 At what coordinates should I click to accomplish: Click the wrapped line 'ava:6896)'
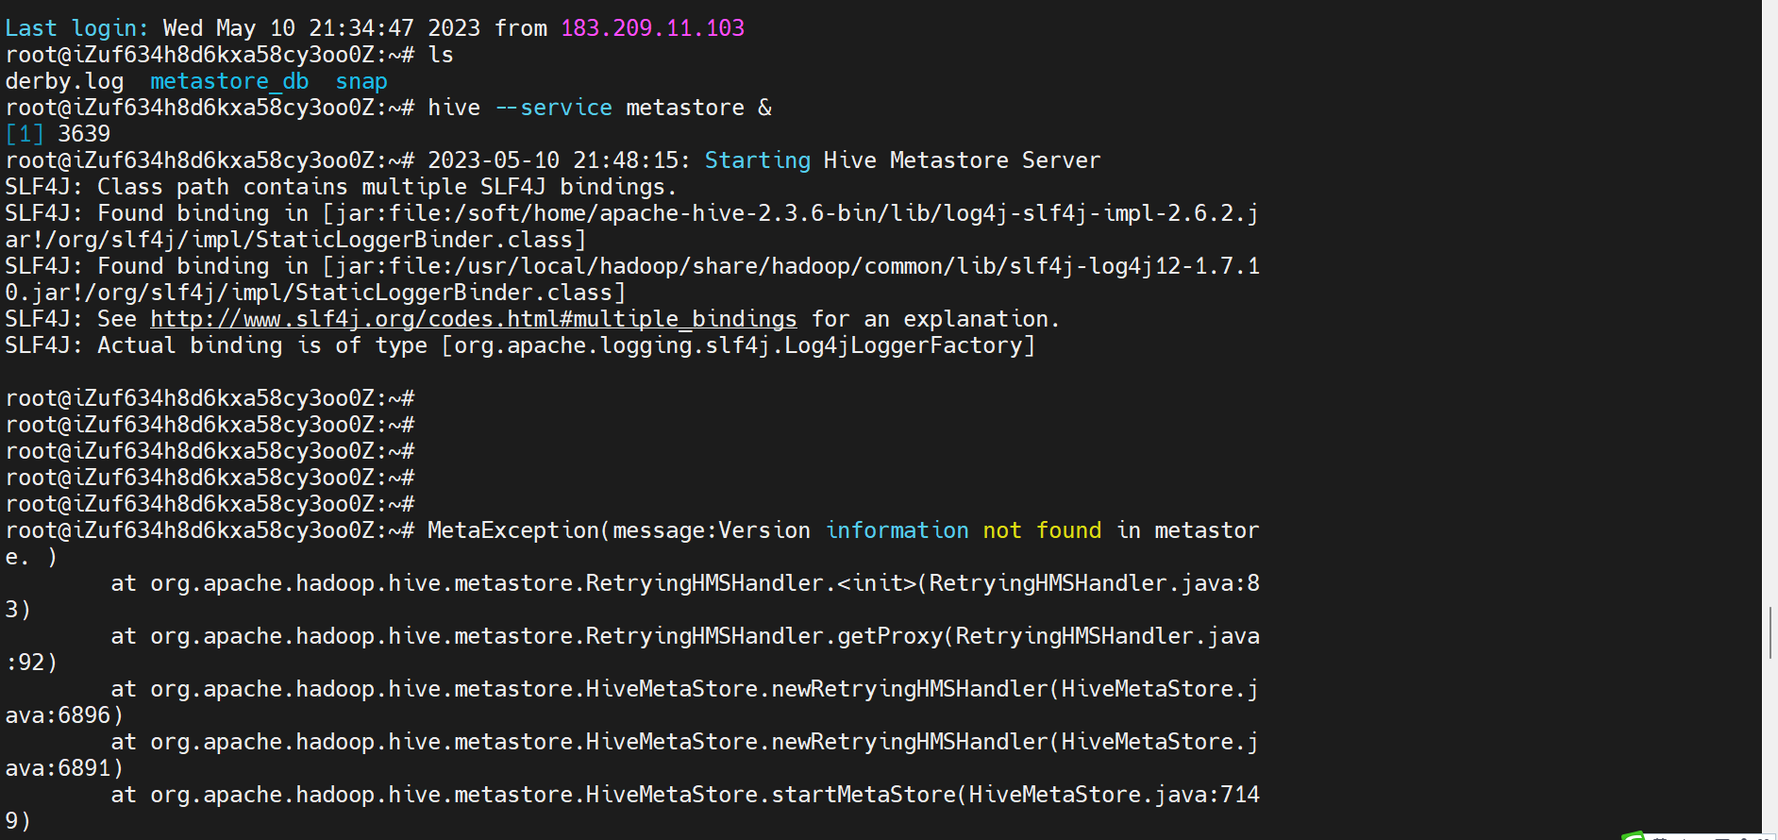coord(64,715)
